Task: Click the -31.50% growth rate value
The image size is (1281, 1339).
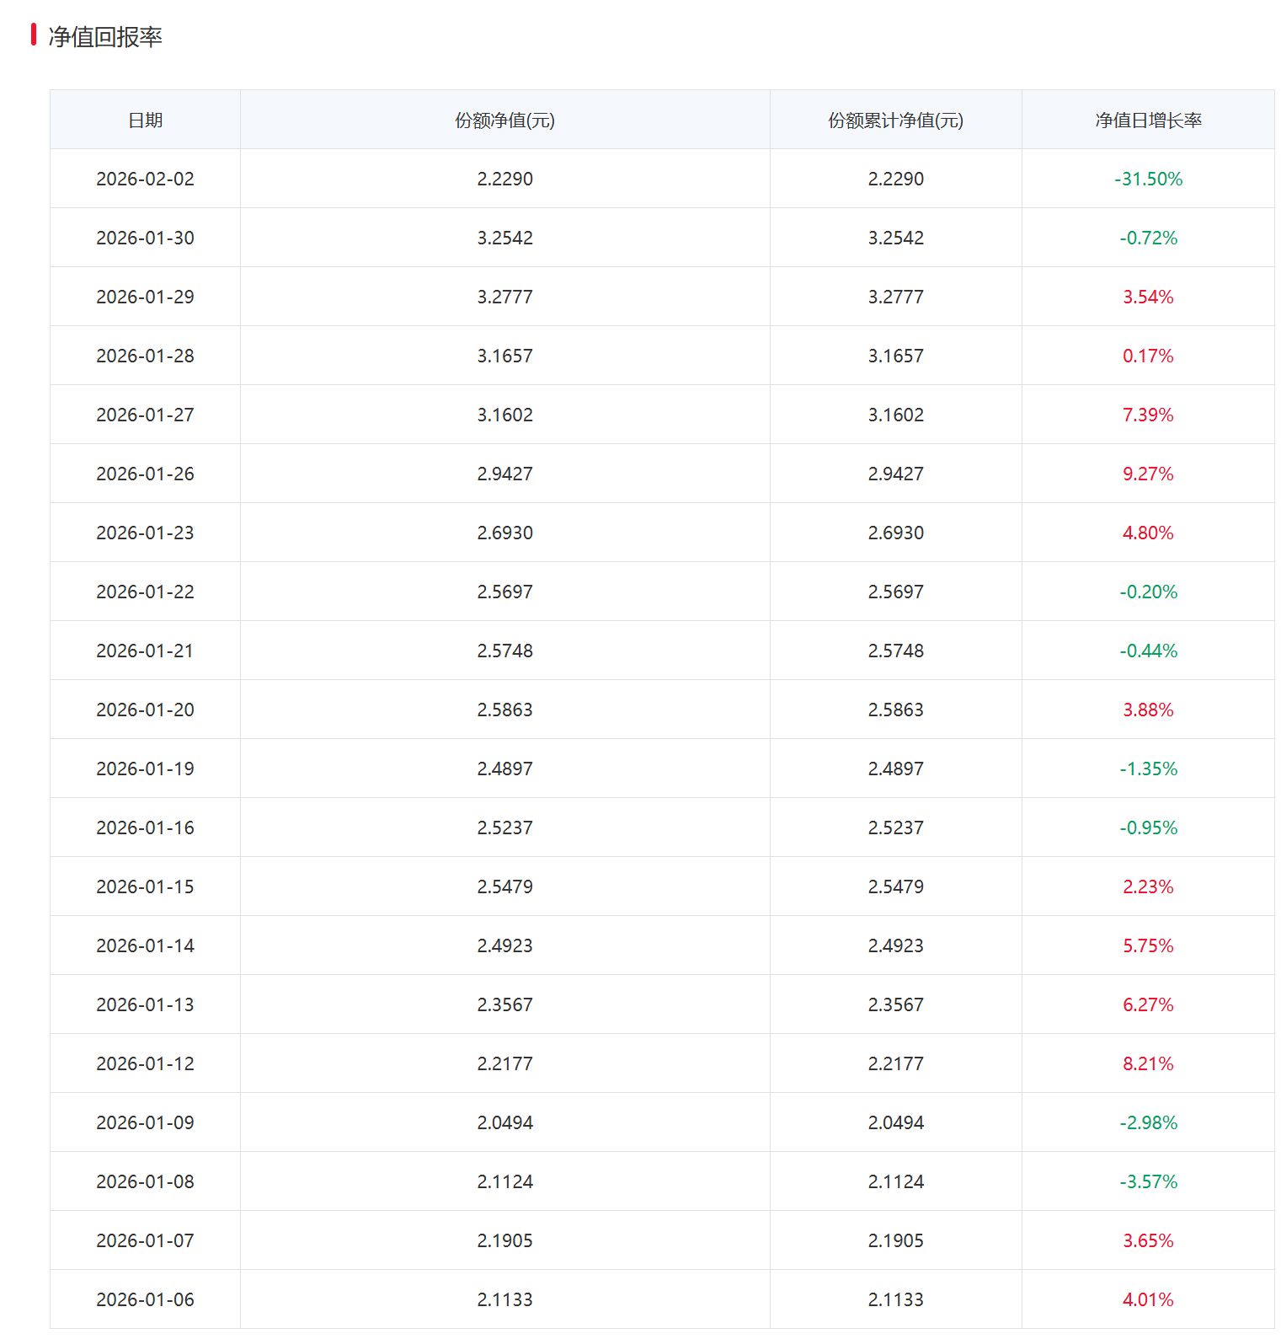Action: pos(1148,179)
